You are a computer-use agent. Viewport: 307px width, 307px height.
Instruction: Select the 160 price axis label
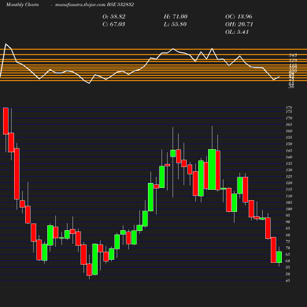pos(289,131)
